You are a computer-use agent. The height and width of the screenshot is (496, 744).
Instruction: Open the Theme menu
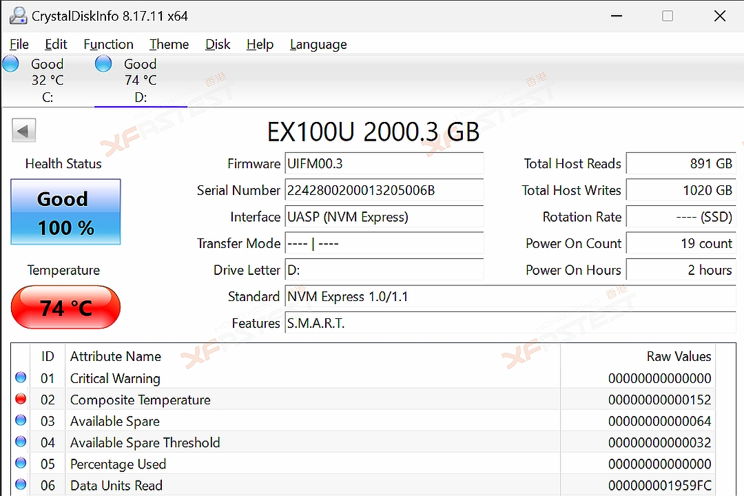pos(169,44)
